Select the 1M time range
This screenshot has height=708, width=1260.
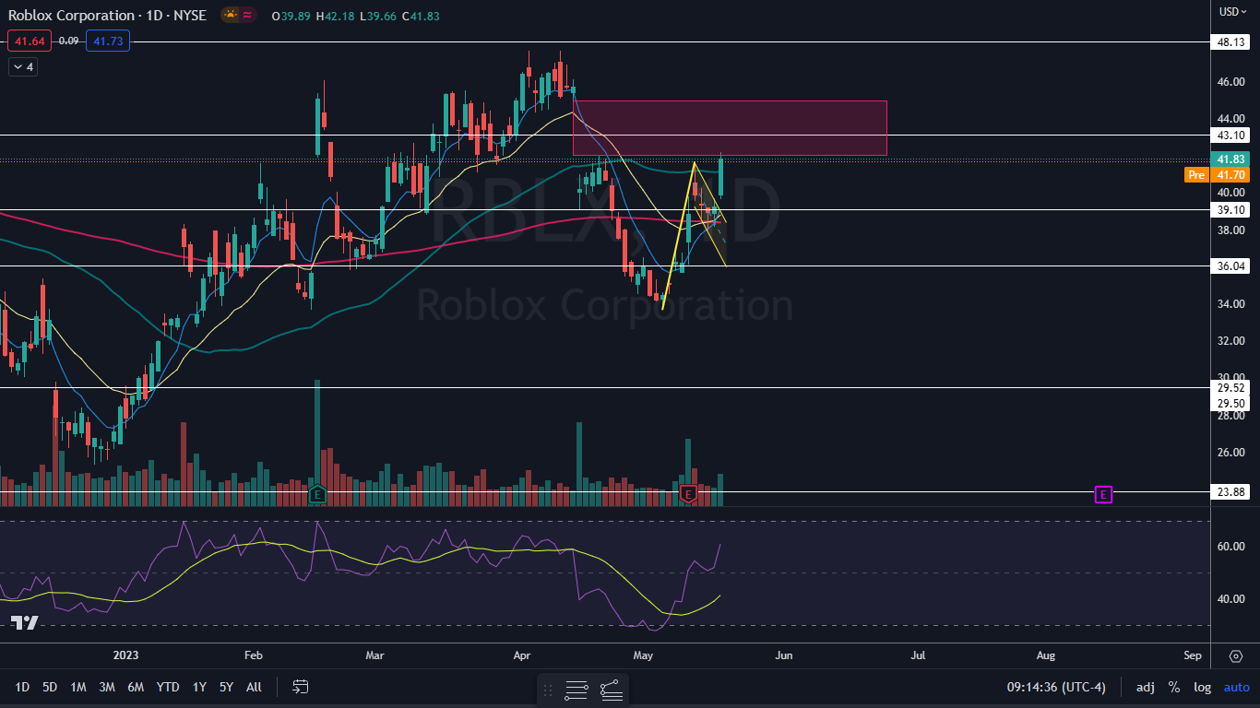78,687
